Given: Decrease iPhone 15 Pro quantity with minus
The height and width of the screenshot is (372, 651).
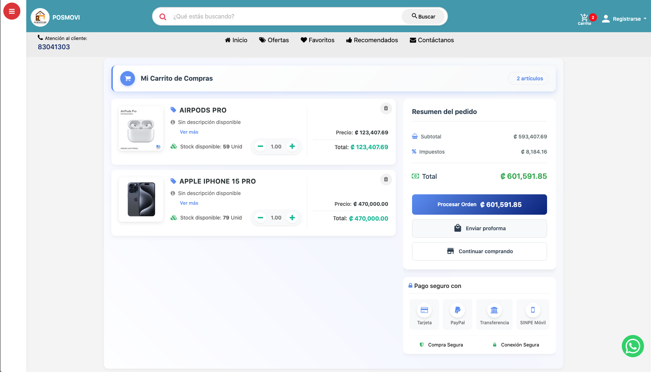Looking at the screenshot, I should (260, 218).
